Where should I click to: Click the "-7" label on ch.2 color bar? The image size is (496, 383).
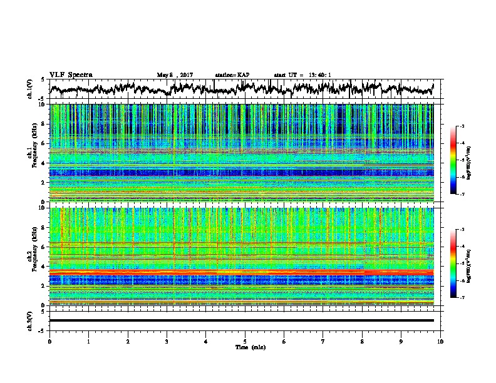click(x=462, y=297)
